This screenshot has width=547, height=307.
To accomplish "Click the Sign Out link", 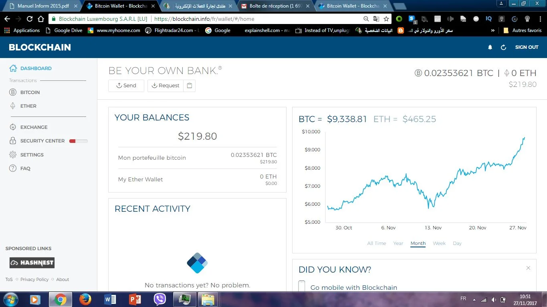I will 527,47.
